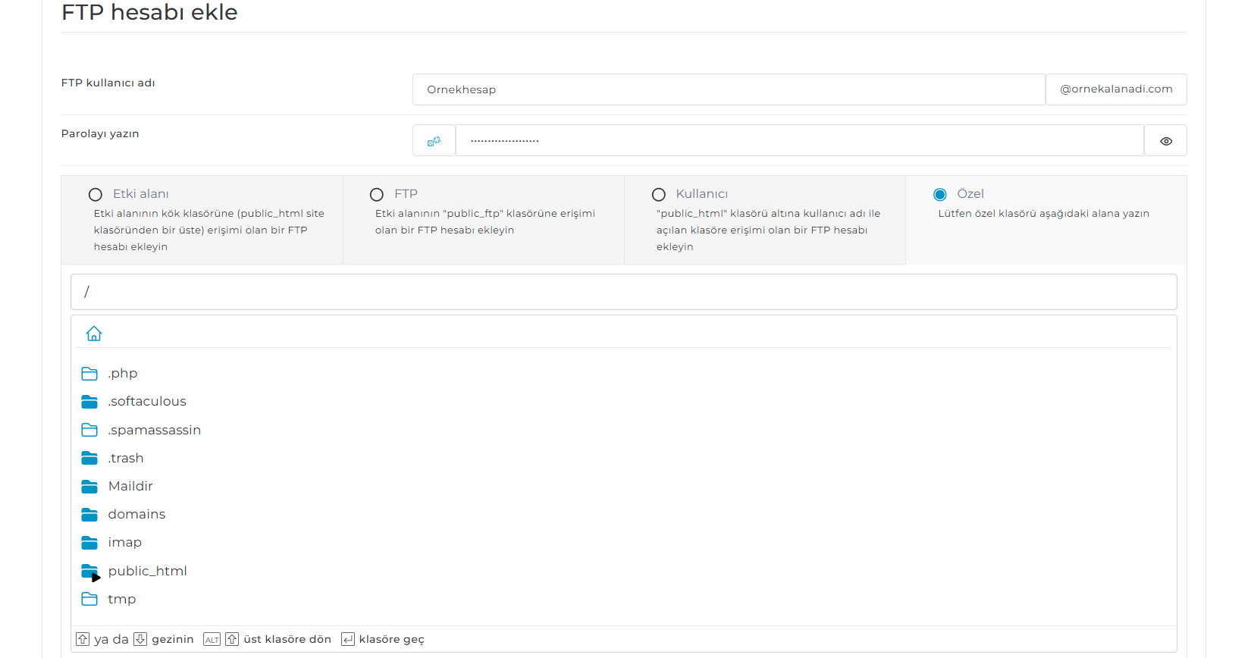Click the home folder icon

94,334
